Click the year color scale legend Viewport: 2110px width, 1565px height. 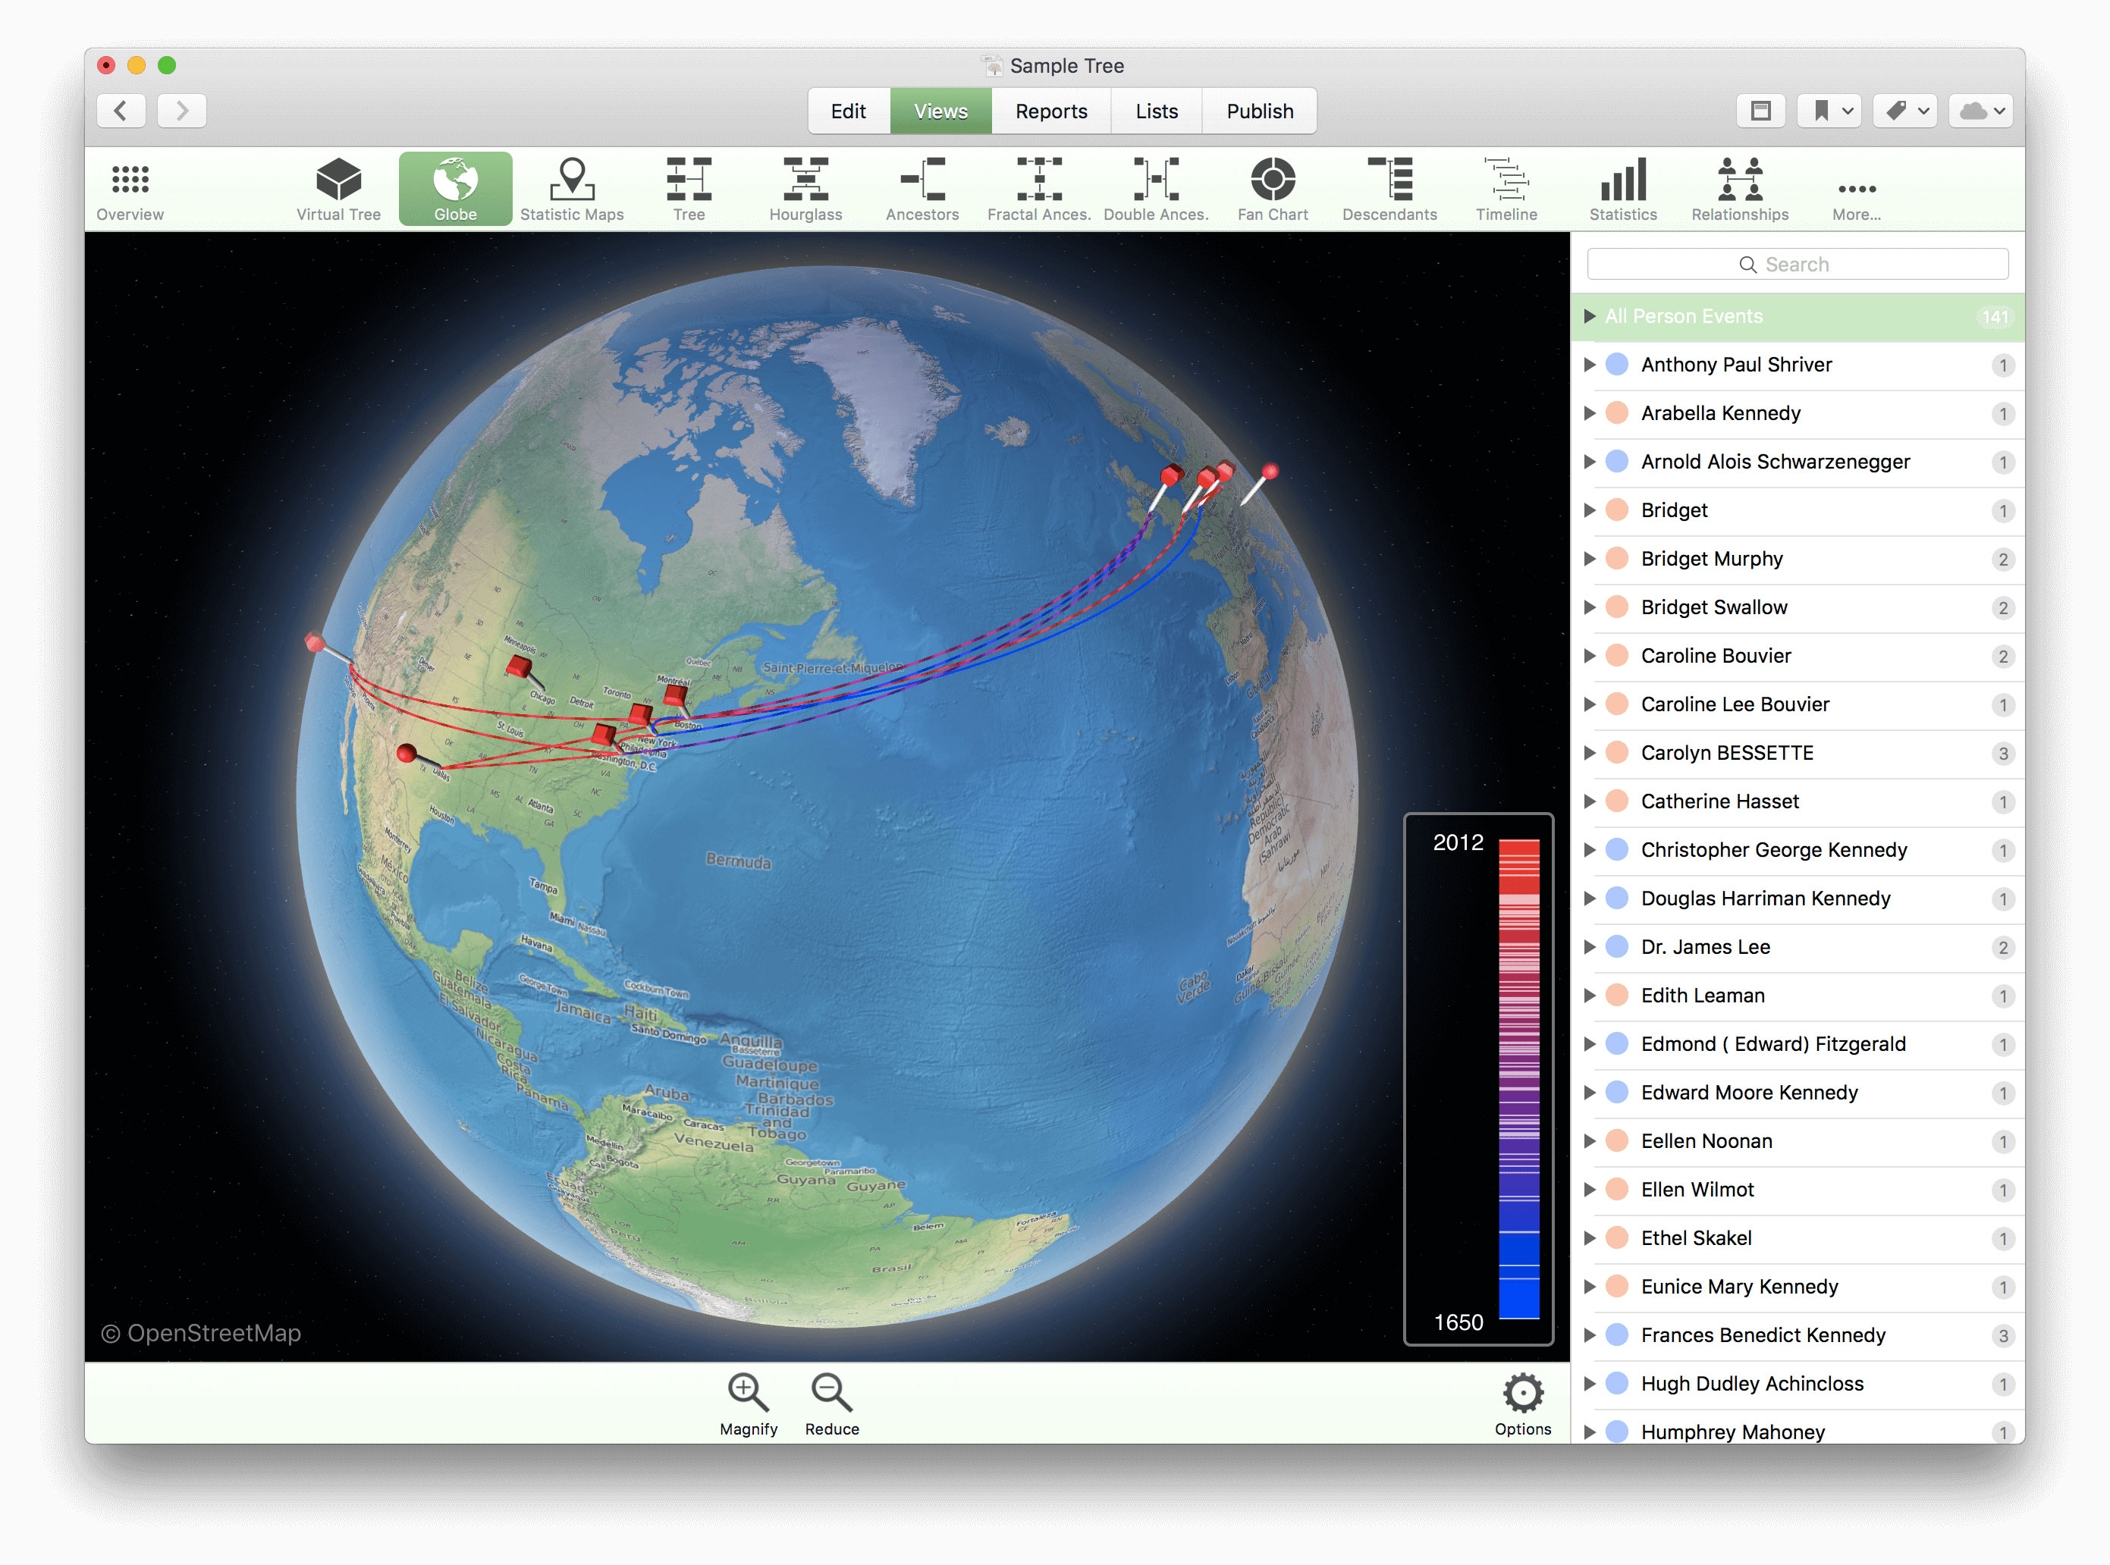click(1517, 1078)
